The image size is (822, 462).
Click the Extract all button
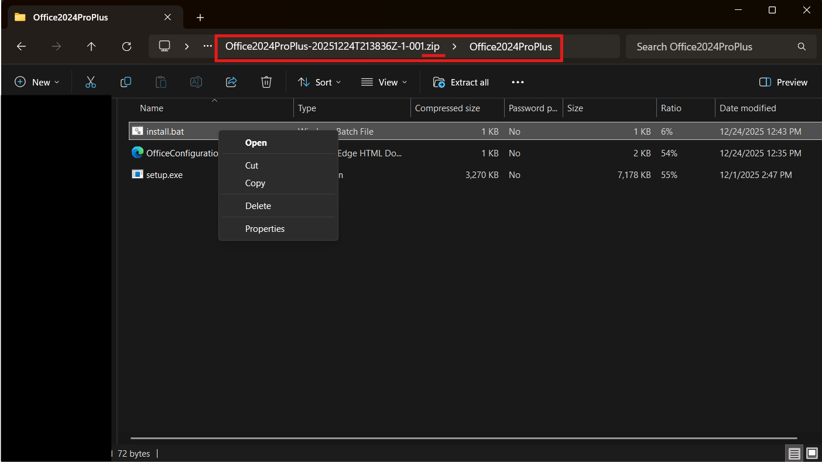pos(461,83)
